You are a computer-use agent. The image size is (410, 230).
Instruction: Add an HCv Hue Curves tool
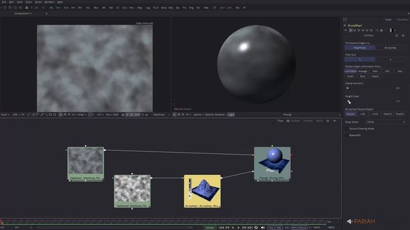131,8
